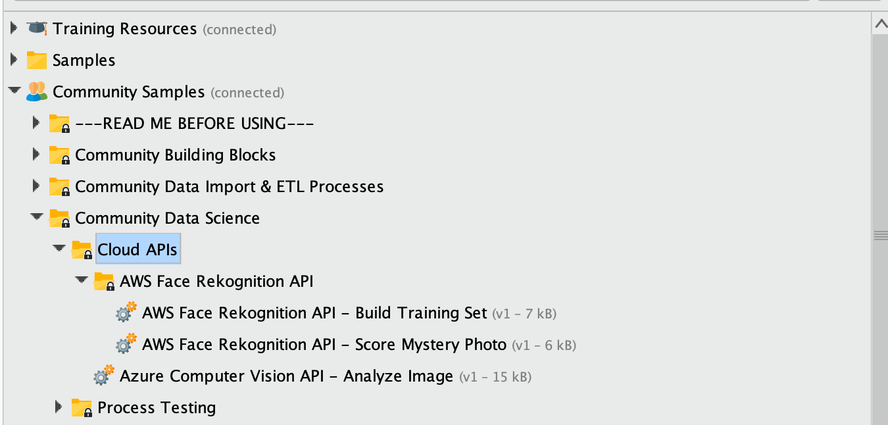The height and width of the screenshot is (425, 888).
Task: Expand the Training Resources repository
Action: (14, 28)
